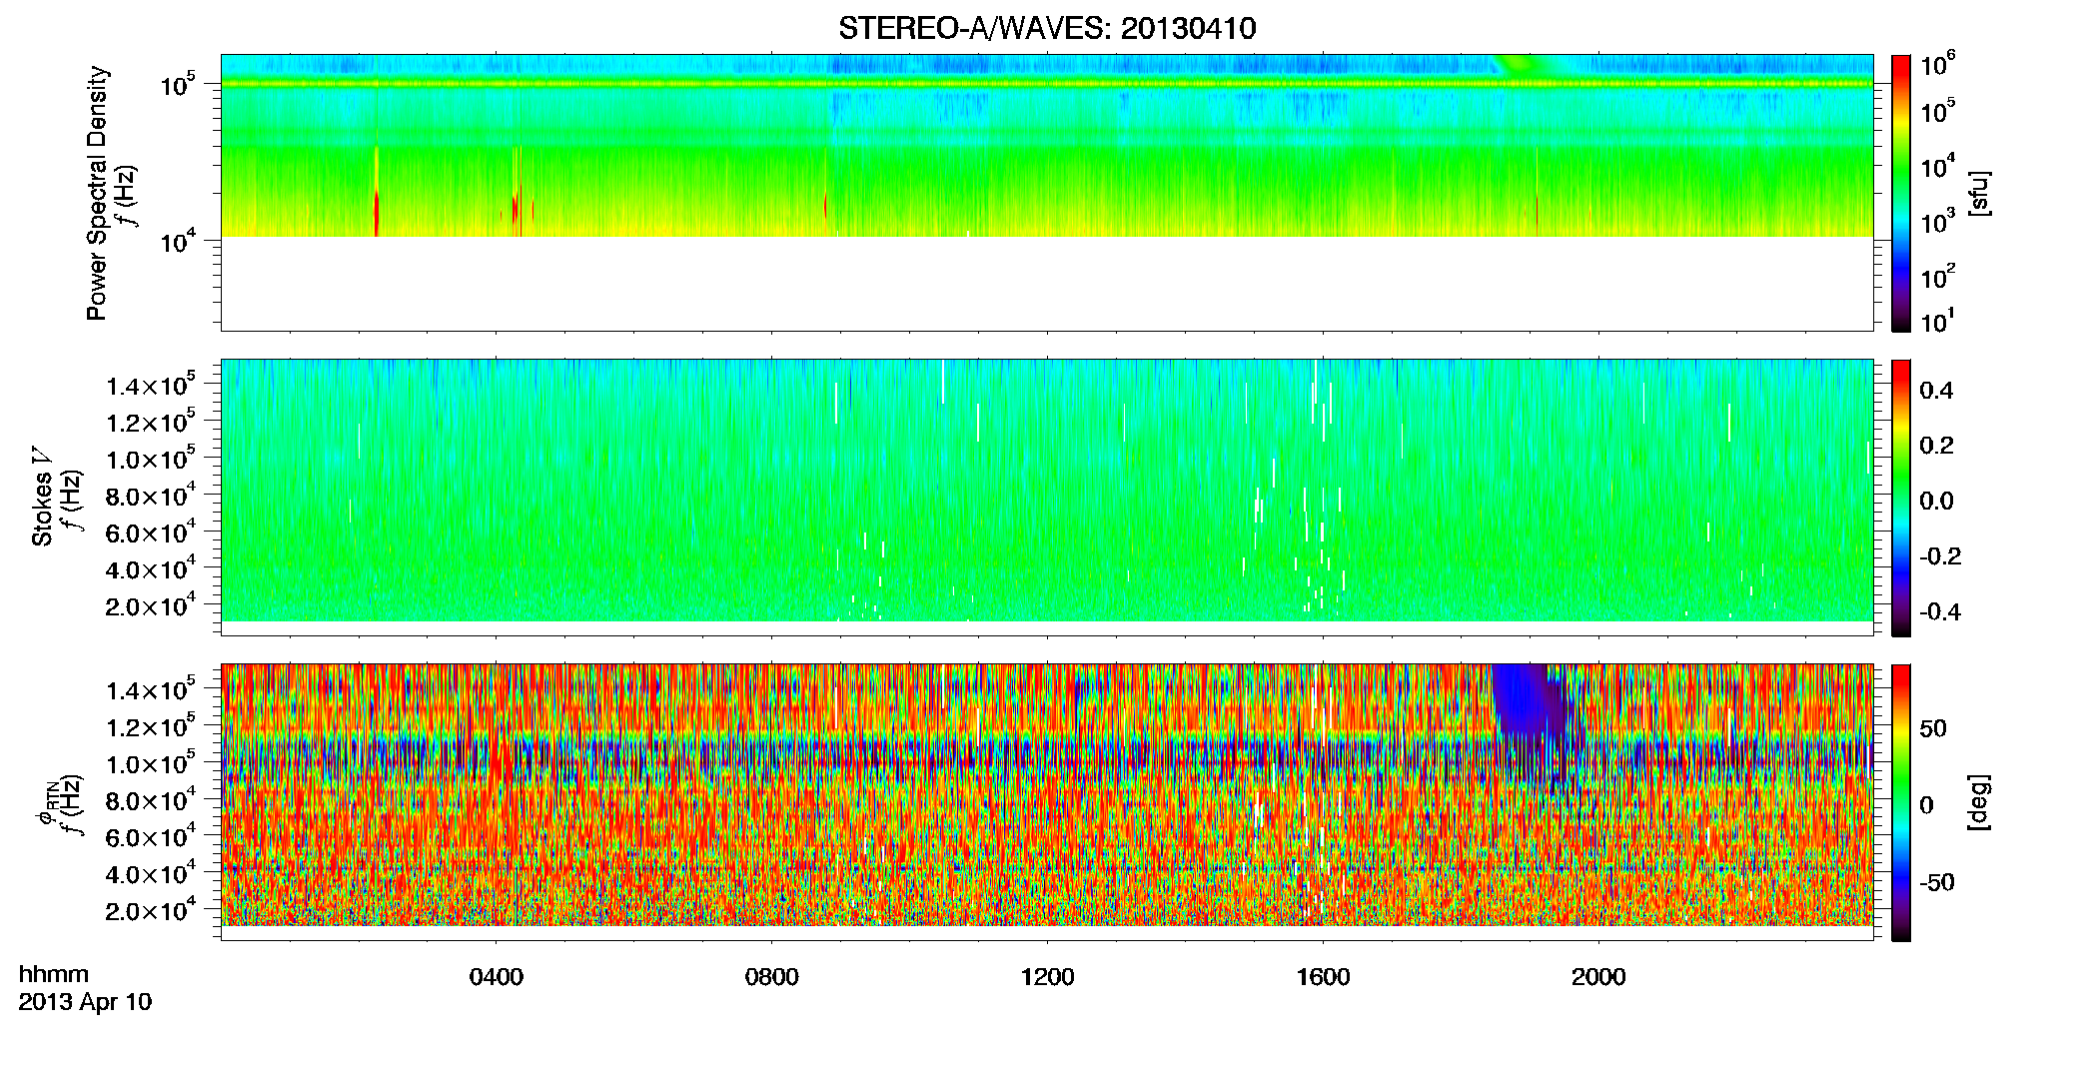Click the 1.4×10^5 tick on Stokes V axis
Viewport: 2094px width, 1079px height.
pos(151,385)
